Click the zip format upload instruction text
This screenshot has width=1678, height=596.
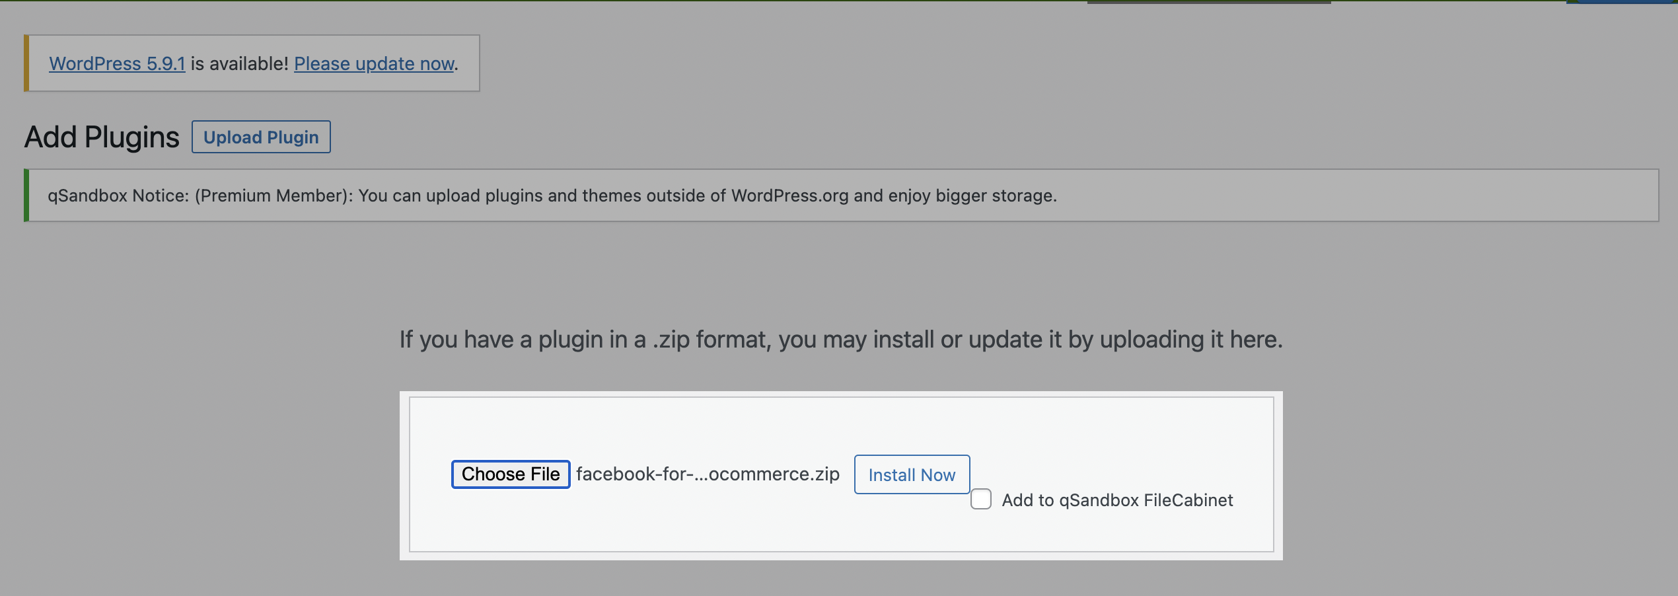pyautogui.click(x=841, y=340)
